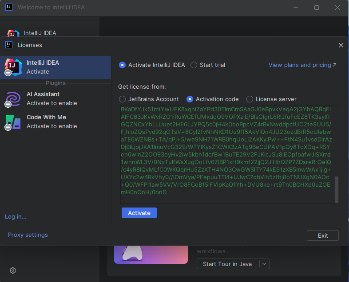The height and width of the screenshot is (282, 349).
Task: Choose JetBrains Account as license source
Action: (x=123, y=99)
